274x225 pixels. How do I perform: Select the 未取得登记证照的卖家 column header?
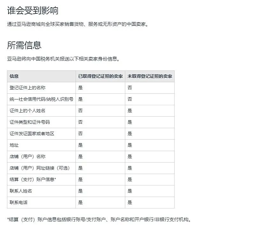pyautogui.click(x=150, y=76)
